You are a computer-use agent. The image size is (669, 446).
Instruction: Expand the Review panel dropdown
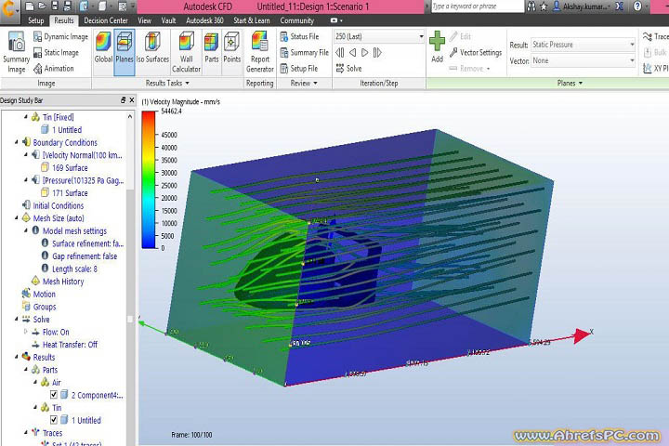click(304, 84)
